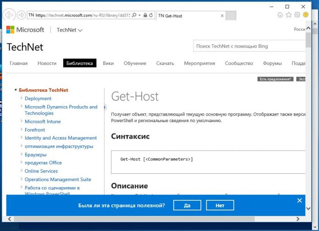Image resolution: width=319 pixels, height=231 pixels.
Task: Switch to the Вики navigation tab
Action: pyautogui.click(x=108, y=63)
